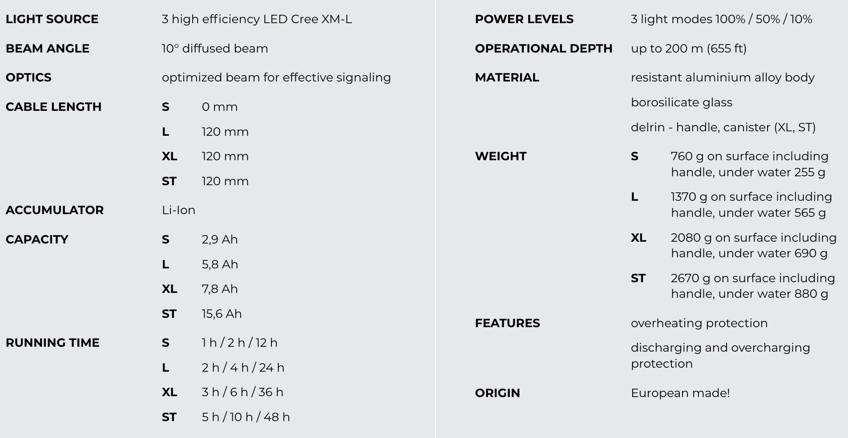Click 'overheating protection' feature text
The image size is (848, 438).
(x=699, y=323)
